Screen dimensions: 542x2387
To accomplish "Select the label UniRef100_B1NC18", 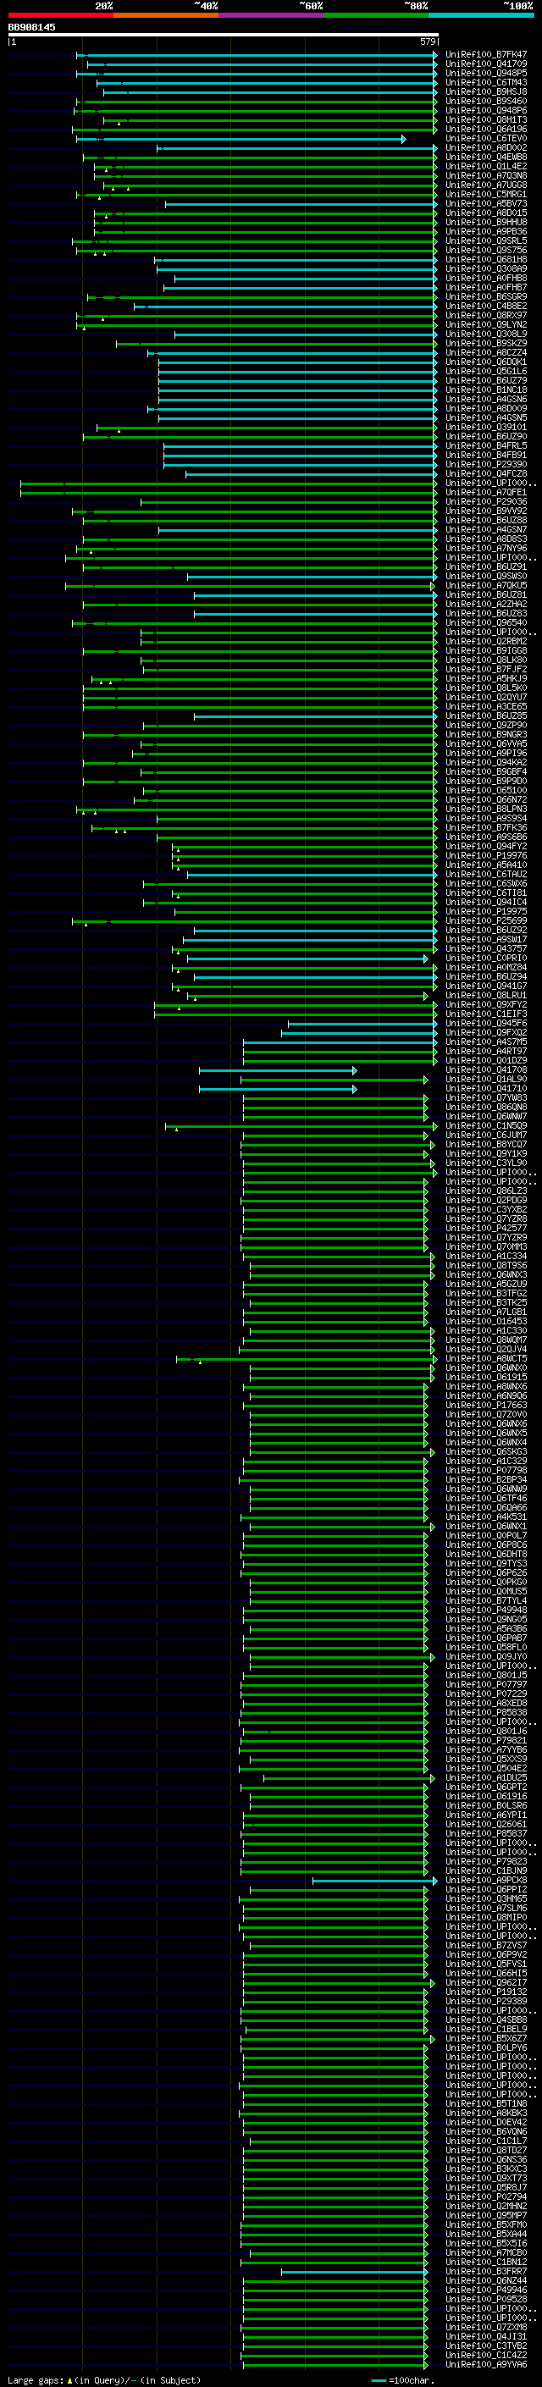I will 486,390.
